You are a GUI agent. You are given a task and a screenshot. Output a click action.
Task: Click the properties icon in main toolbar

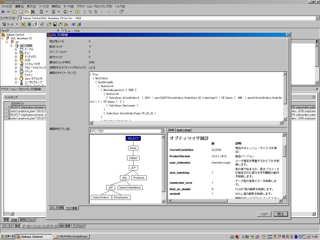coord(122,12)
